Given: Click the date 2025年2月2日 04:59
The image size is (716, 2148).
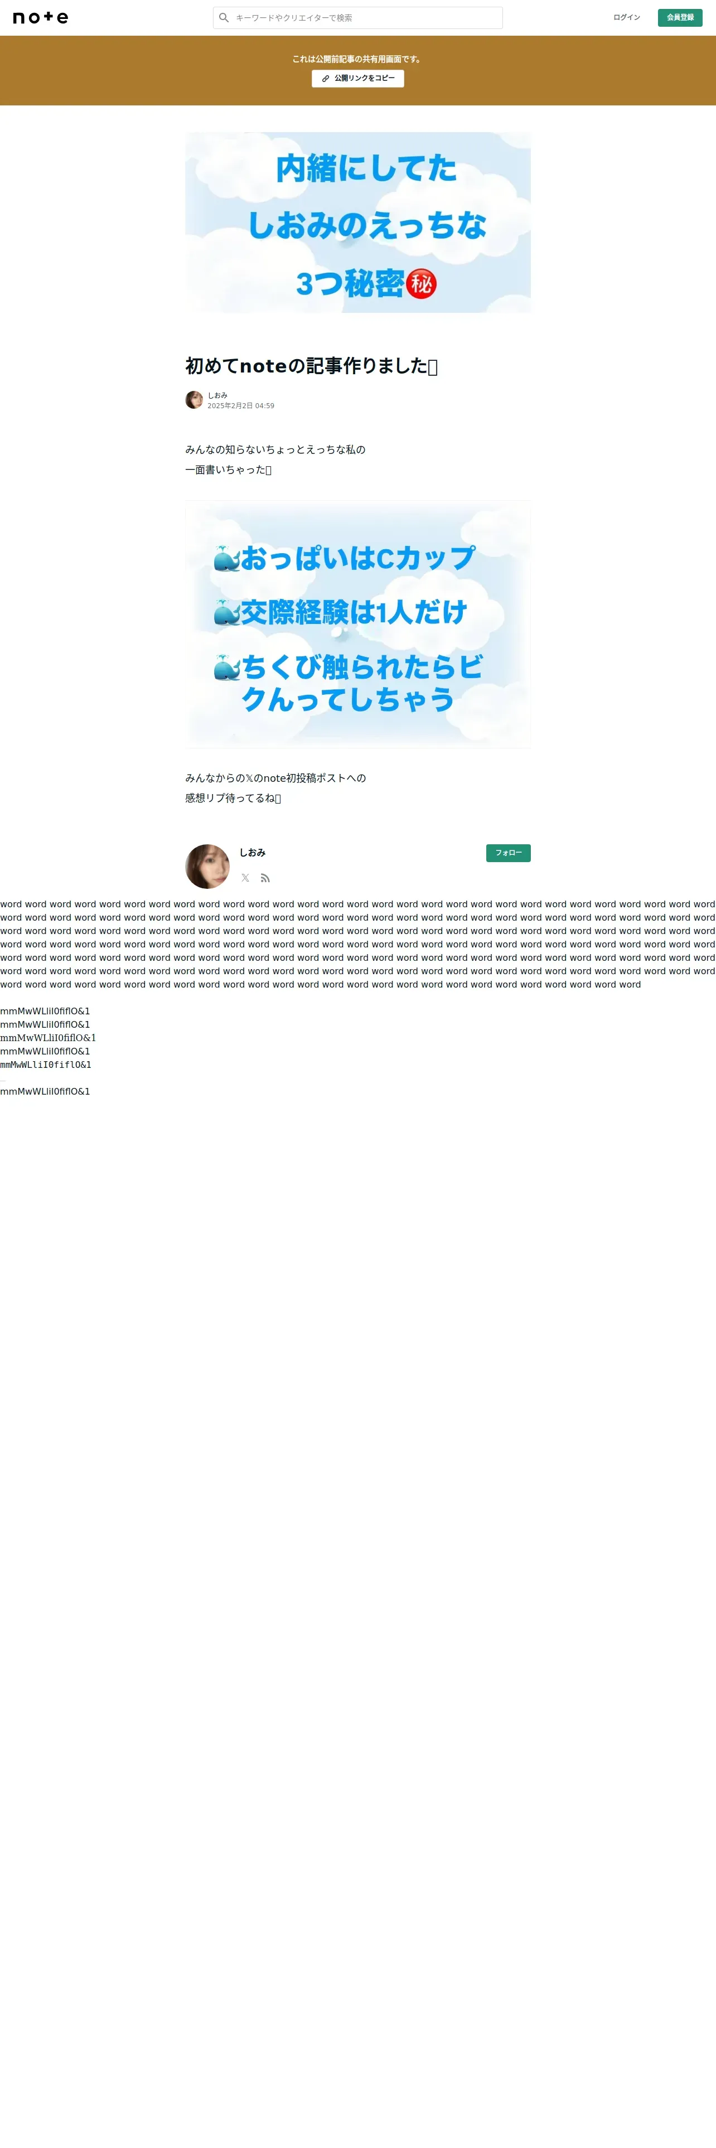Looking at the screenshot, I should point(241,406).
